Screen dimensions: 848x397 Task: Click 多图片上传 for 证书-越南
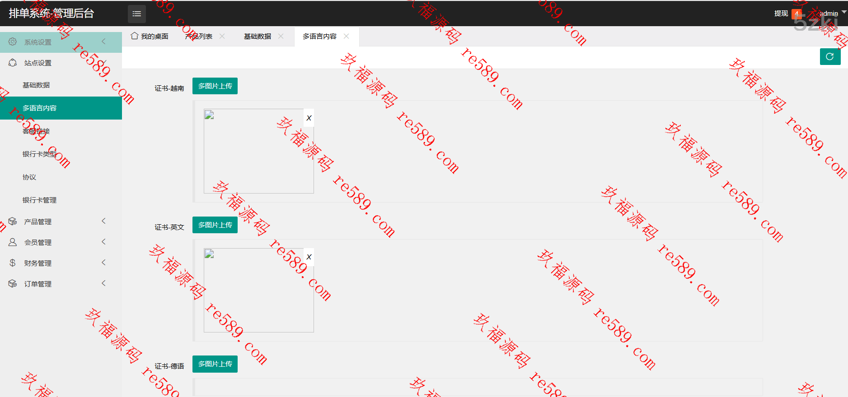click(x=215, y=86)
